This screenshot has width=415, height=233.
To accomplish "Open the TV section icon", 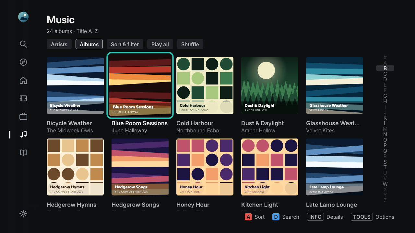I will [23, 116].
